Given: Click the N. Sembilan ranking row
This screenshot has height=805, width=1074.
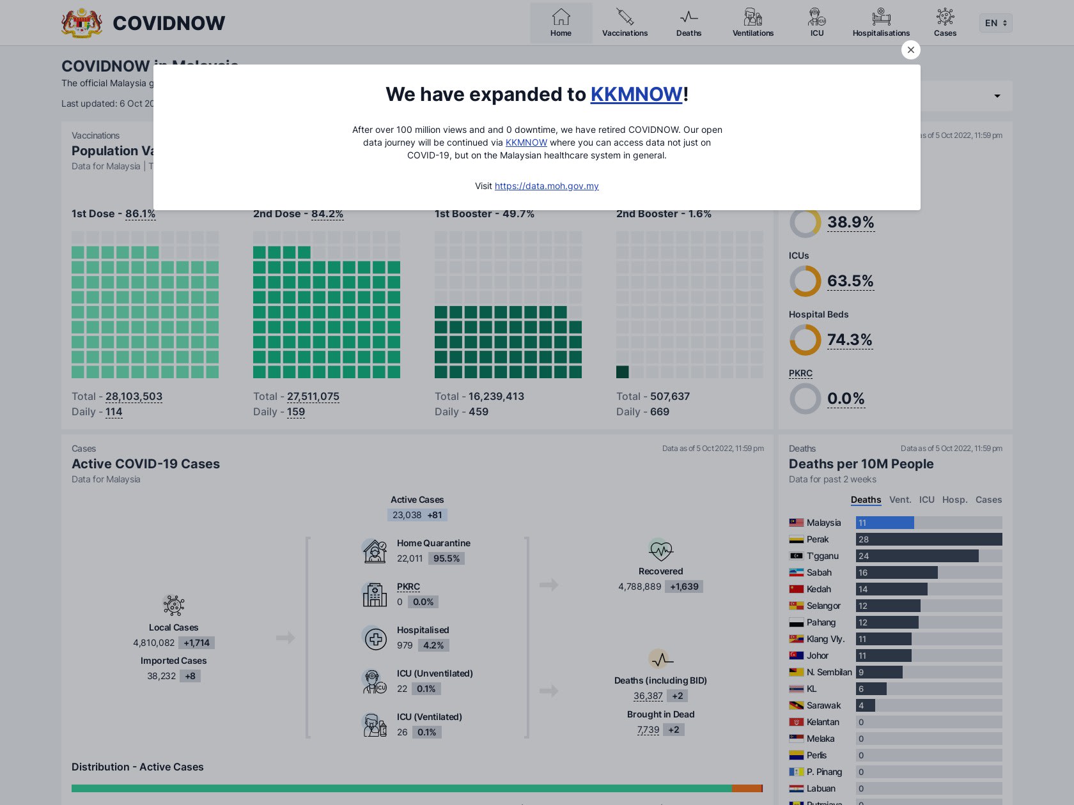Looking at the screenshot, I should click(896, 672).
